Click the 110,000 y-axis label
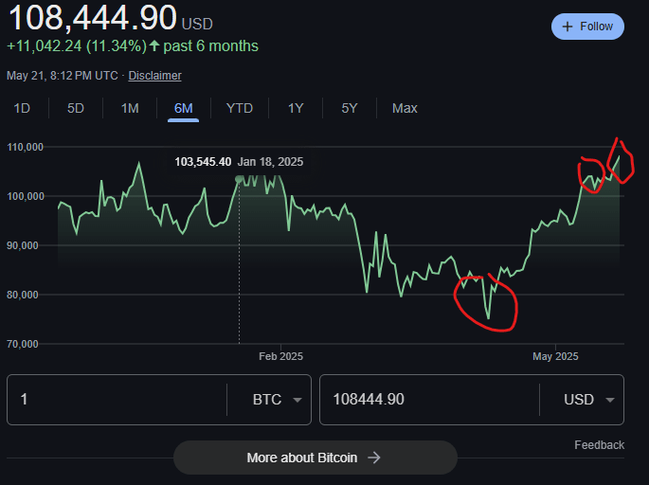This screenshot has width=649, height=485. click(x=25, y=147)
